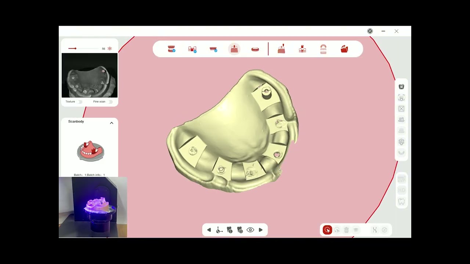Click the secondary cursor selection icon
The height and width of the screenshot is (264, 470).
pyautogui.click(x=337, y=230)
